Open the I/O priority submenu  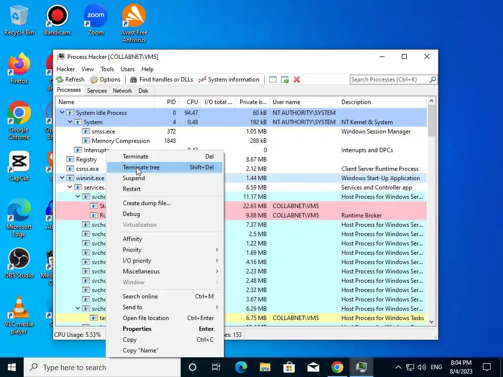[x=165, y=261]
